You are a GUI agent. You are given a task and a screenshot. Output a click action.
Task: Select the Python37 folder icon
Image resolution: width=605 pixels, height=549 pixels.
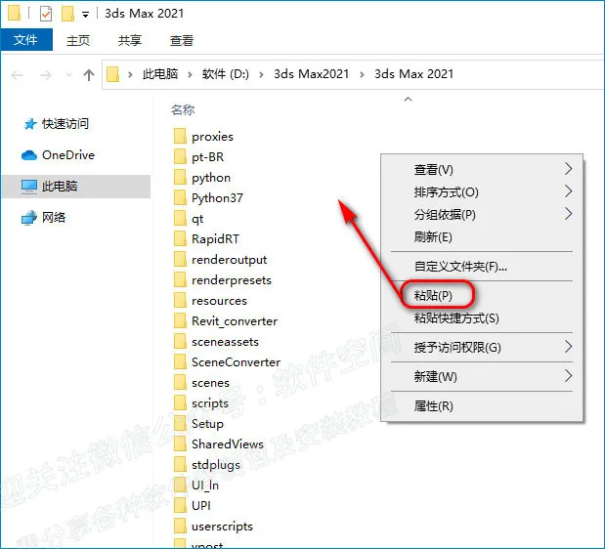180,197
